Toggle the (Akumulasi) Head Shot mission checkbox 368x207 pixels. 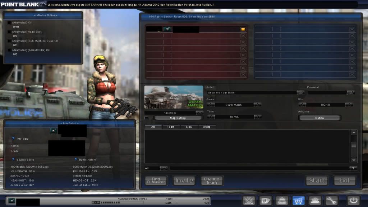(9, 32)
